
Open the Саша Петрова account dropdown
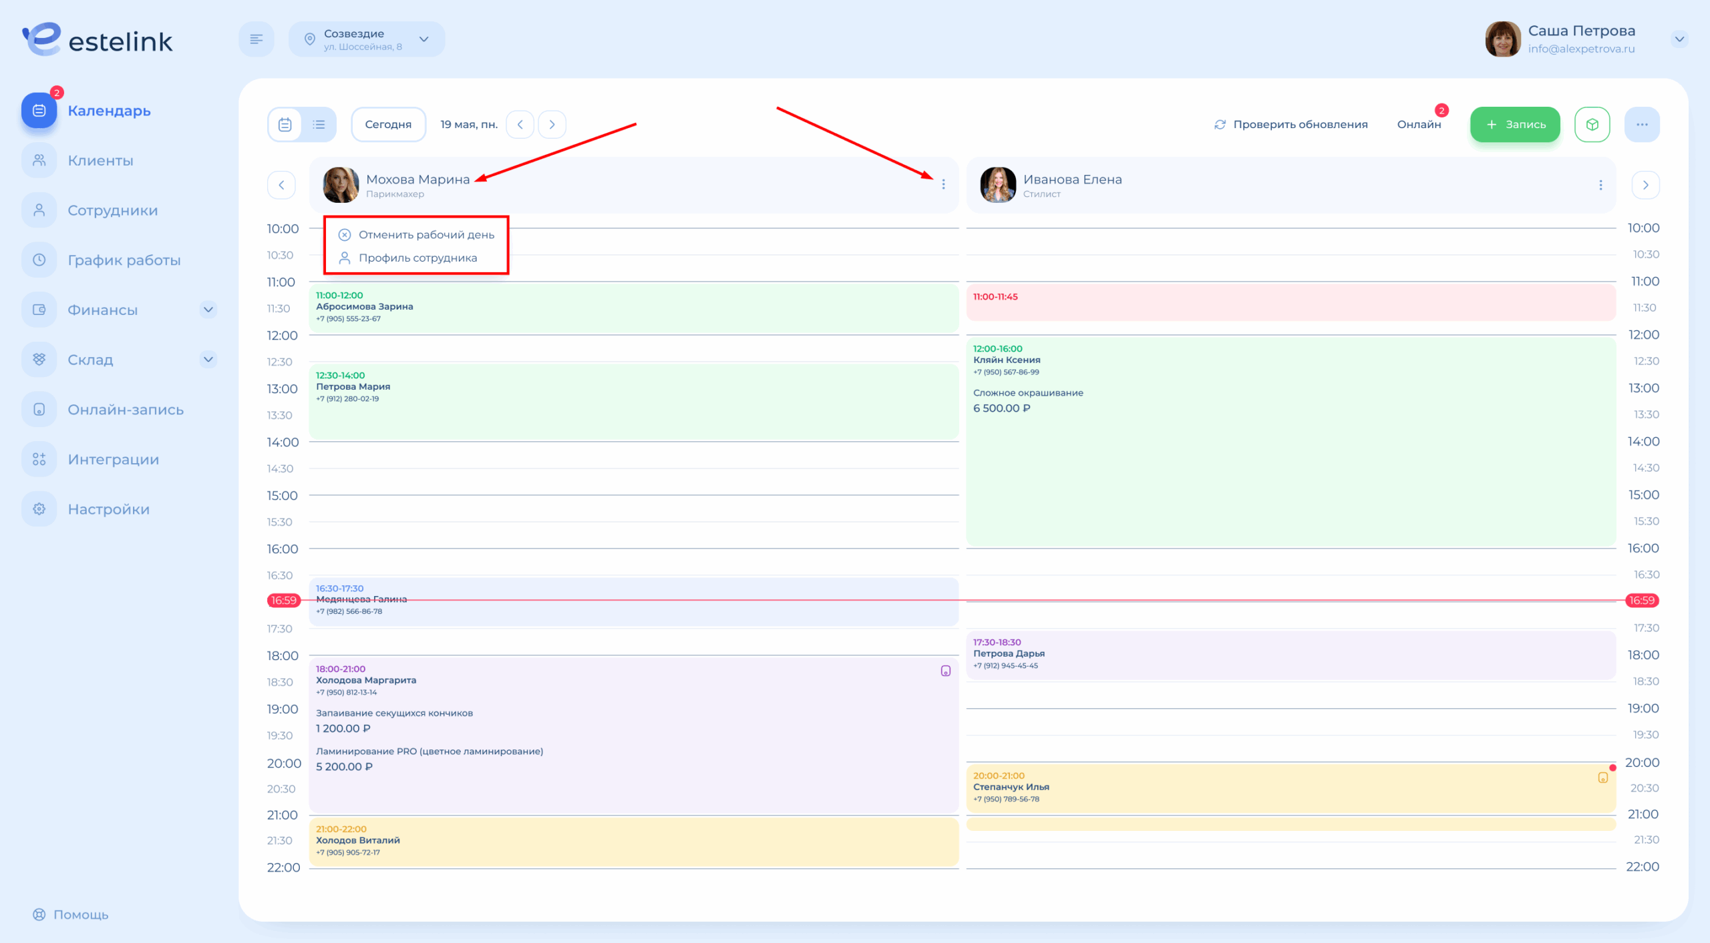pos(1679,39)
